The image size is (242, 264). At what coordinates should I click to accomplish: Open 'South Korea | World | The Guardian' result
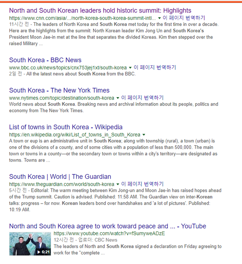point(60,177)
